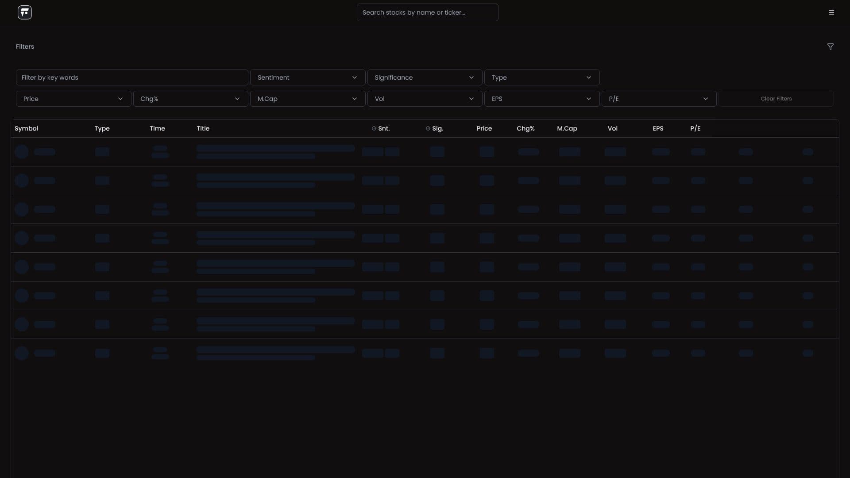Open the Sentiment dropdown
The width and height of the screenshot is (850, 478).
pos(308,77)
